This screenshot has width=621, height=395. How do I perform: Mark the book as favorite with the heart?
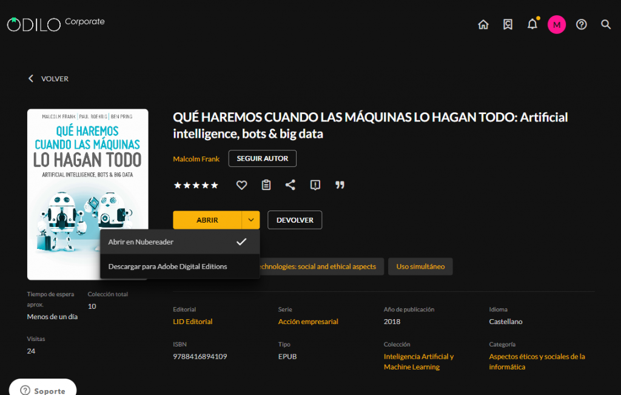pos(241,185)
